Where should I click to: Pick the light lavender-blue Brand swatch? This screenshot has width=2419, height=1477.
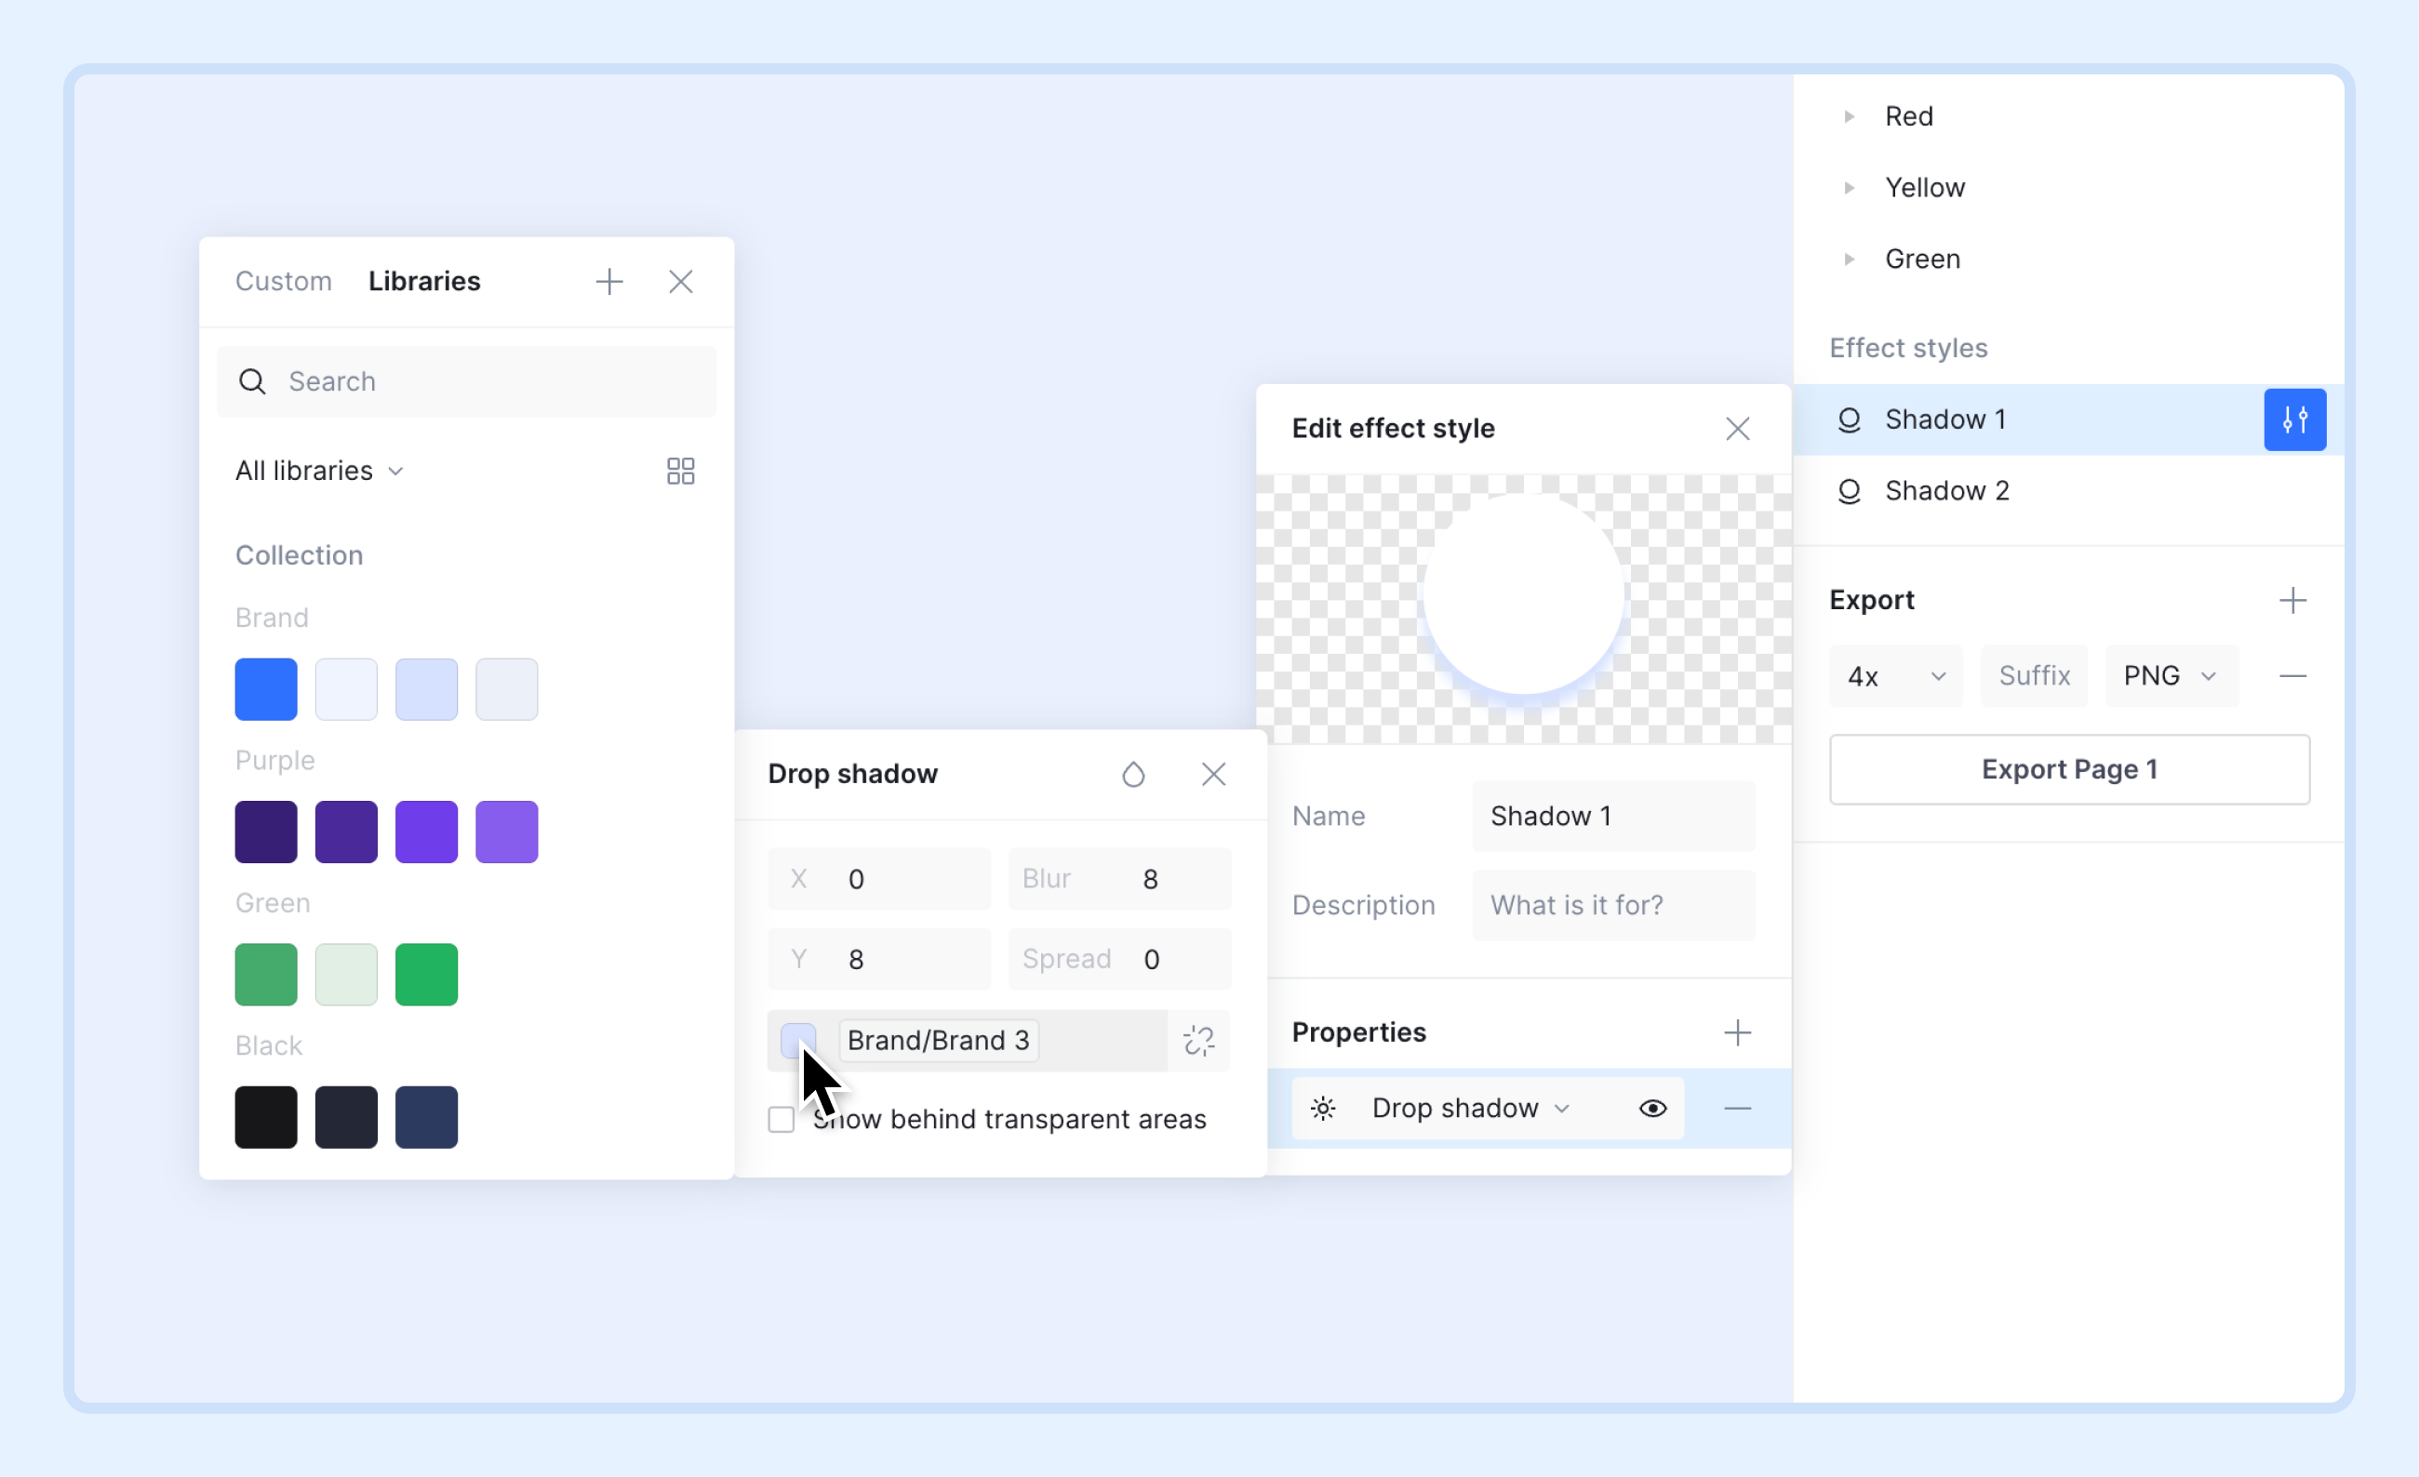coord(426,689)
